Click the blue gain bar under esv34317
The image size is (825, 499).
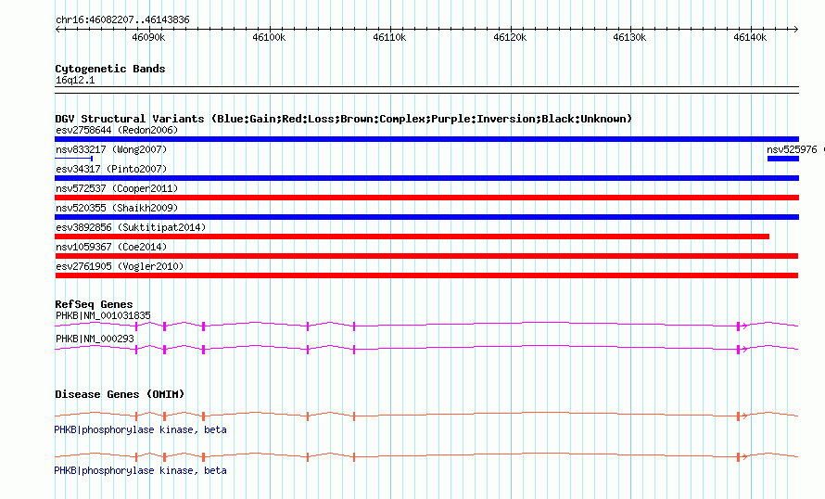(x=426, y=178)
